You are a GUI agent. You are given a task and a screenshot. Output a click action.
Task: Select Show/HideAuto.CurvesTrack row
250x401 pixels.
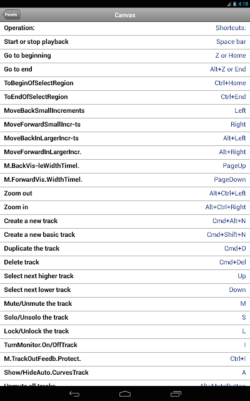tap(125, 373)
